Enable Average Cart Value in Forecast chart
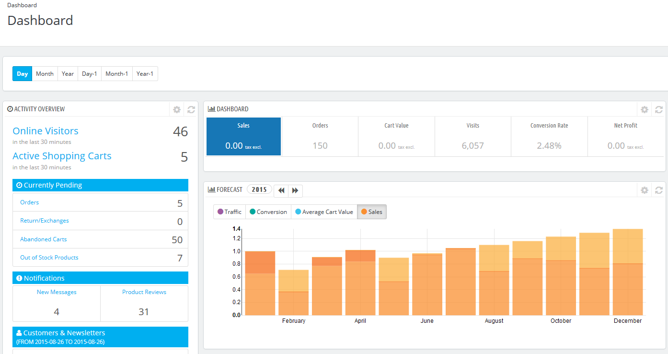 (324, 212)
